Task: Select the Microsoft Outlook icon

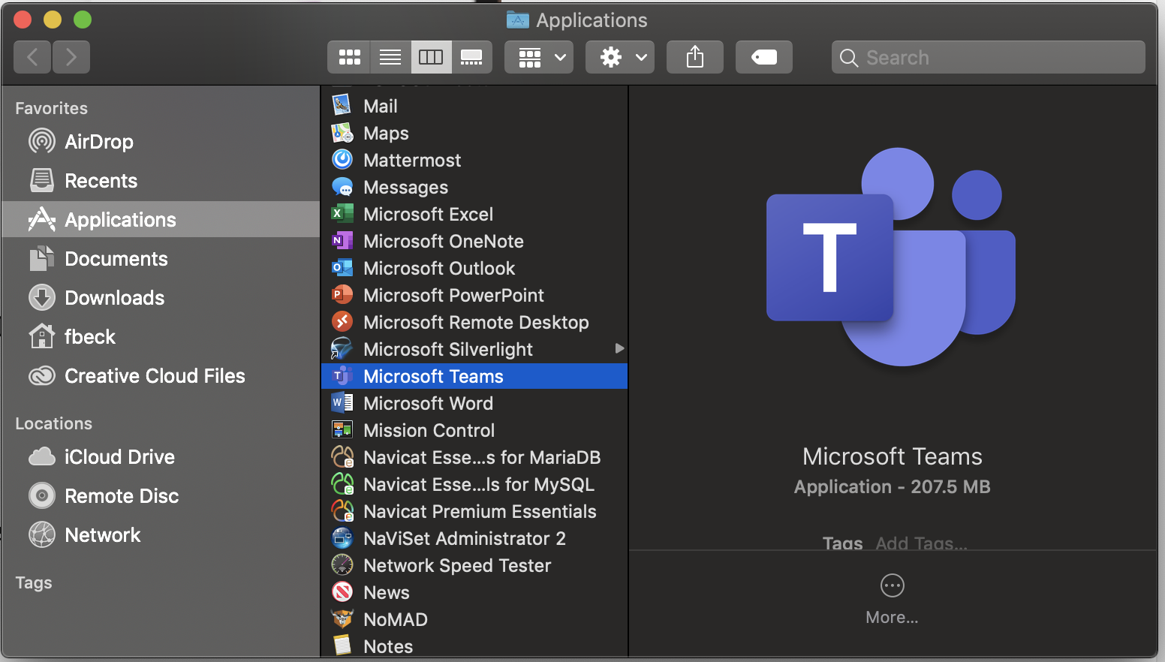Action: click(x=342, y=267)
